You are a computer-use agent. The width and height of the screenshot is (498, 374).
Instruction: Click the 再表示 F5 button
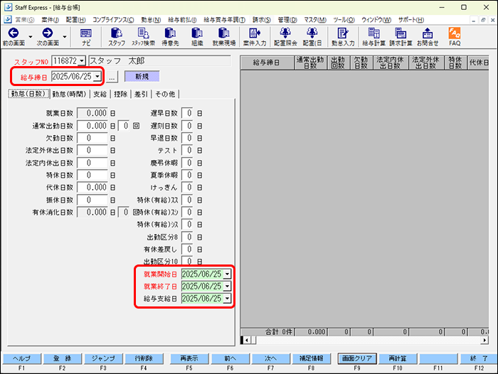click(189, 358)
